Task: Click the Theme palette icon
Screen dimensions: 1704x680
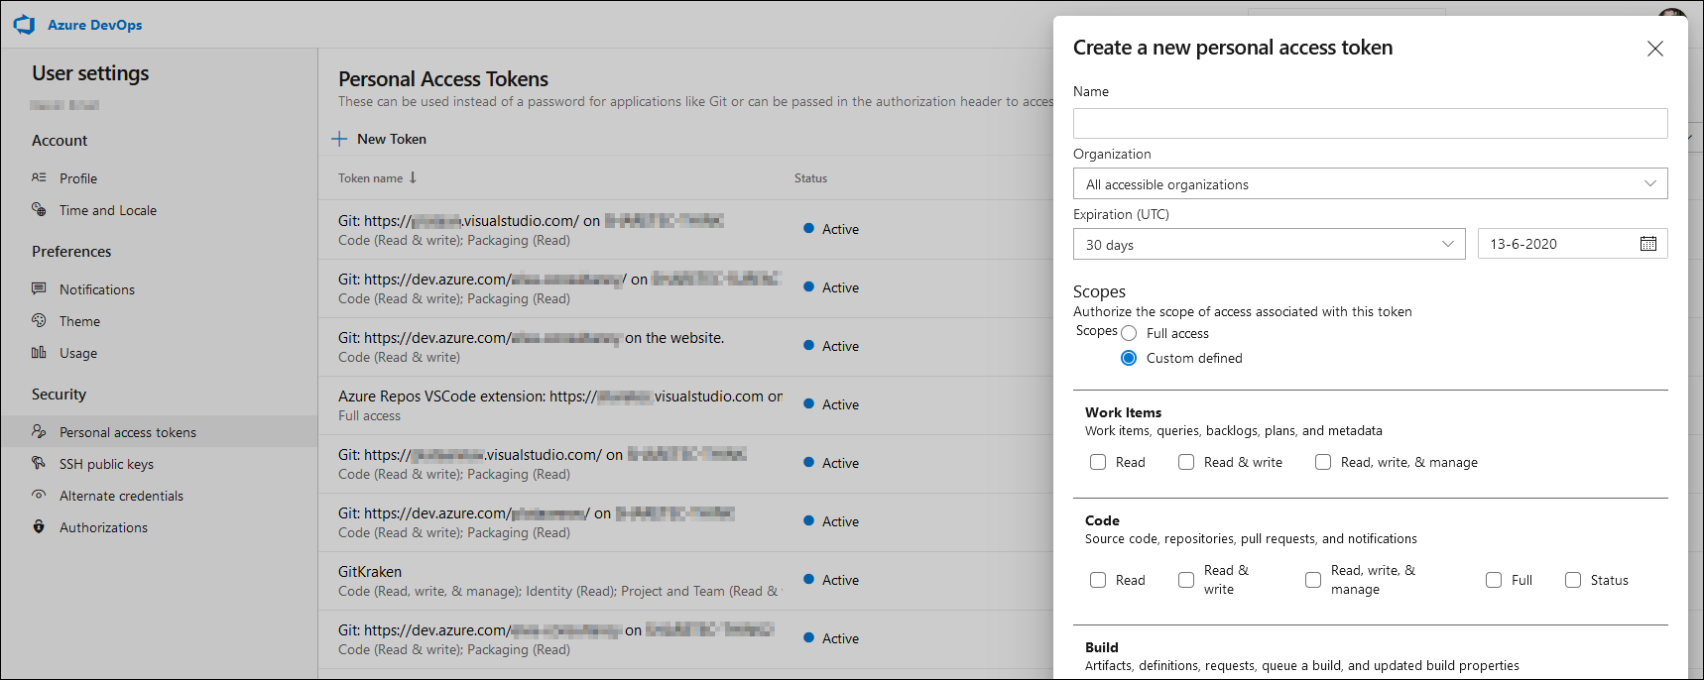Action: coord(39,321)
